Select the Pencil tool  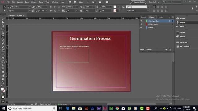[3, 47]
